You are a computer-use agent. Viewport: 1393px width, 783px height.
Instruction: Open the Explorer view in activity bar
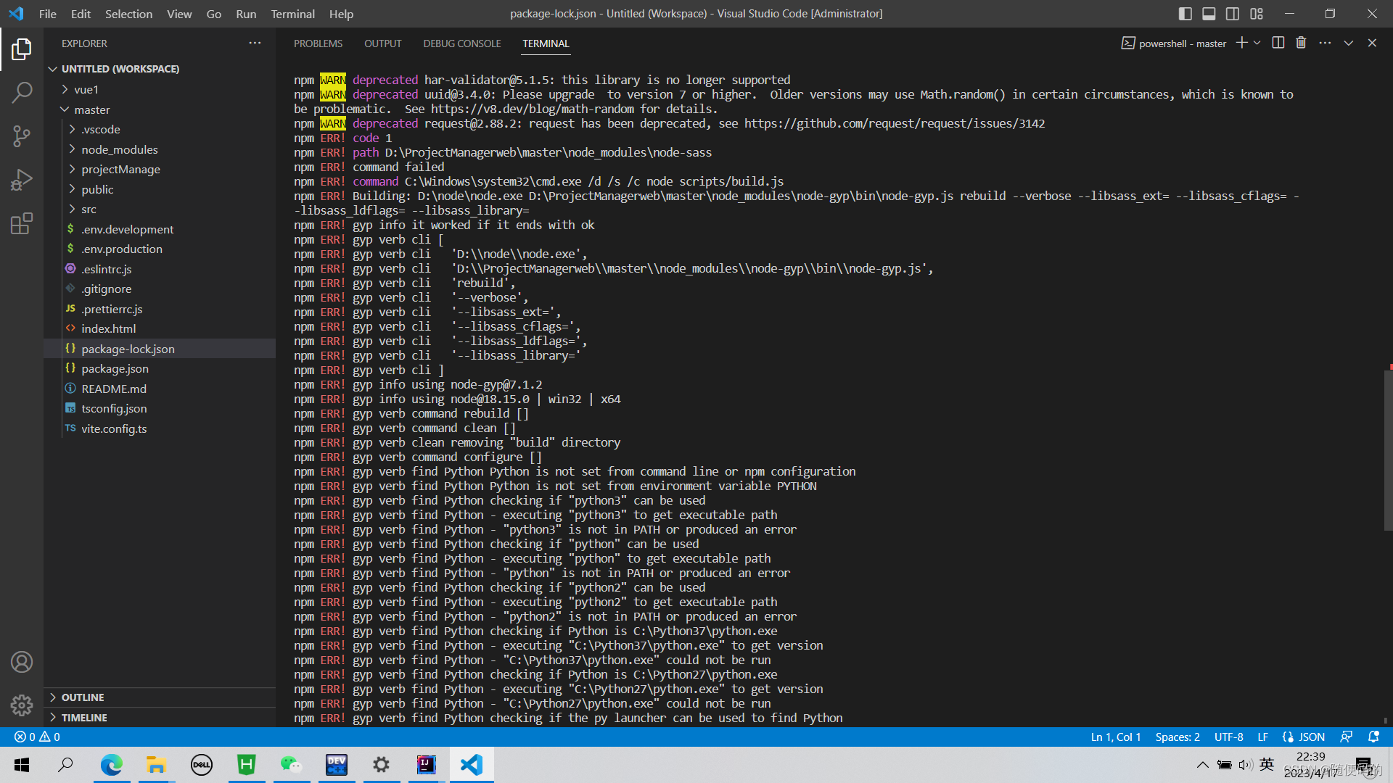(22, 49)
